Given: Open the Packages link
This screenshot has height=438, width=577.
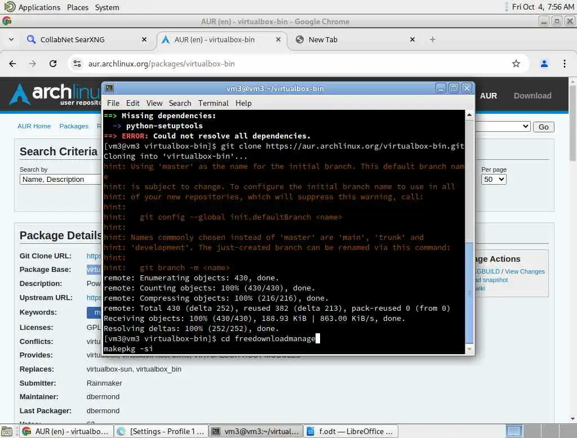Looking at the screenshot, I should point(74,126).
